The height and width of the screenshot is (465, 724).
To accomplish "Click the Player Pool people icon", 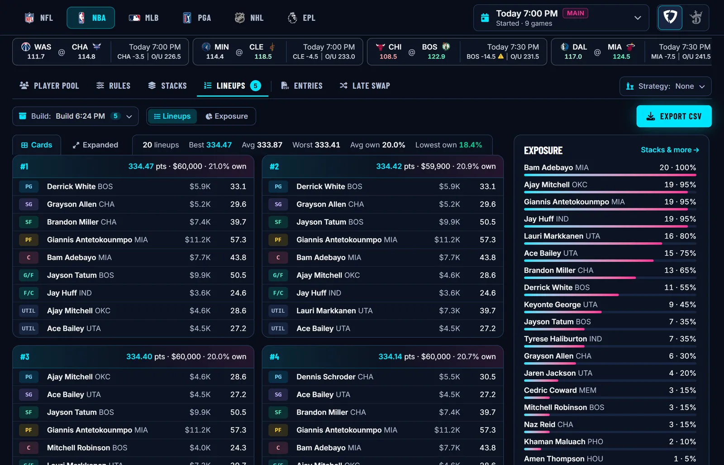I will point(24,86).
